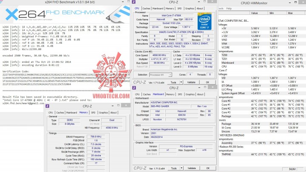Screen dimensions: 306x172
Task: Open the Graphics tab in the CPU-Z Mainboard window
Action: (190, 94)
